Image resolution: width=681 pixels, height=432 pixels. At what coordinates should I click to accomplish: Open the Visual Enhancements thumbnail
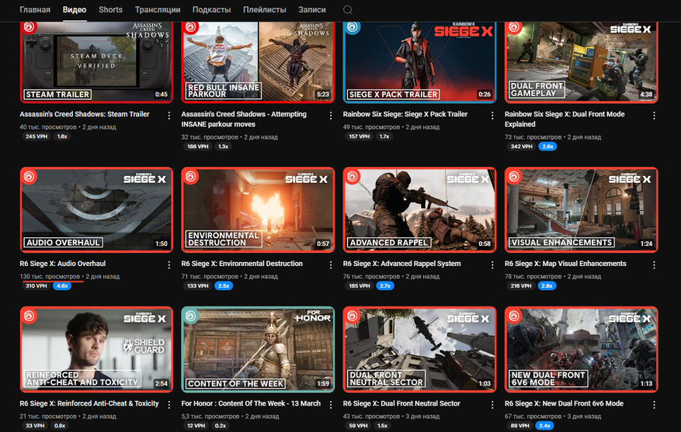(581, 209)
